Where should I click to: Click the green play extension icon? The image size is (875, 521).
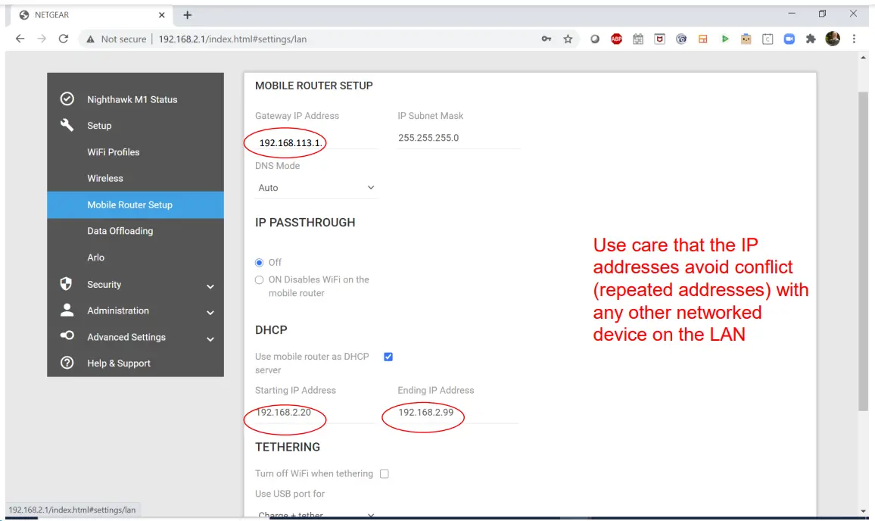724,39
